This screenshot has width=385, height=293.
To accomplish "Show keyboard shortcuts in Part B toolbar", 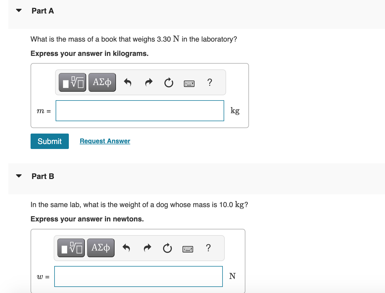I will (x=188, y=249).
